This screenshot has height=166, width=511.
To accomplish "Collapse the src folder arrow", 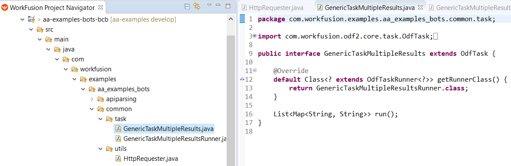I will pos(31,29).
